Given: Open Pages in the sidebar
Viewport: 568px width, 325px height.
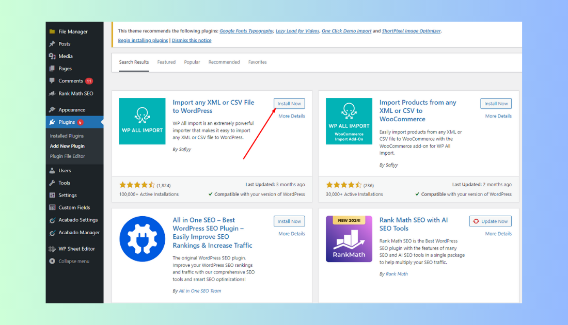Looking at the screenshot, I should pos(65,69).
